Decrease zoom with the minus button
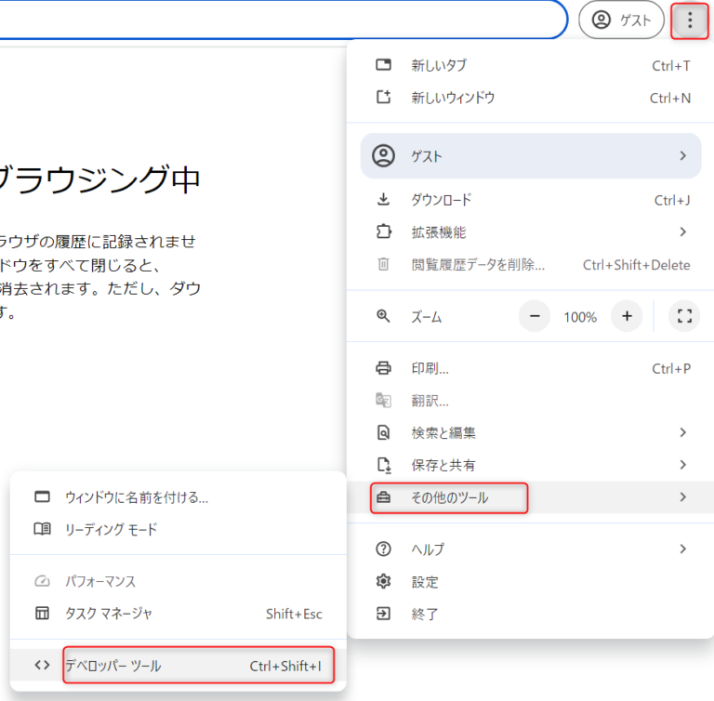The width and height of the screenshot is (714, 701). point(535,316)
